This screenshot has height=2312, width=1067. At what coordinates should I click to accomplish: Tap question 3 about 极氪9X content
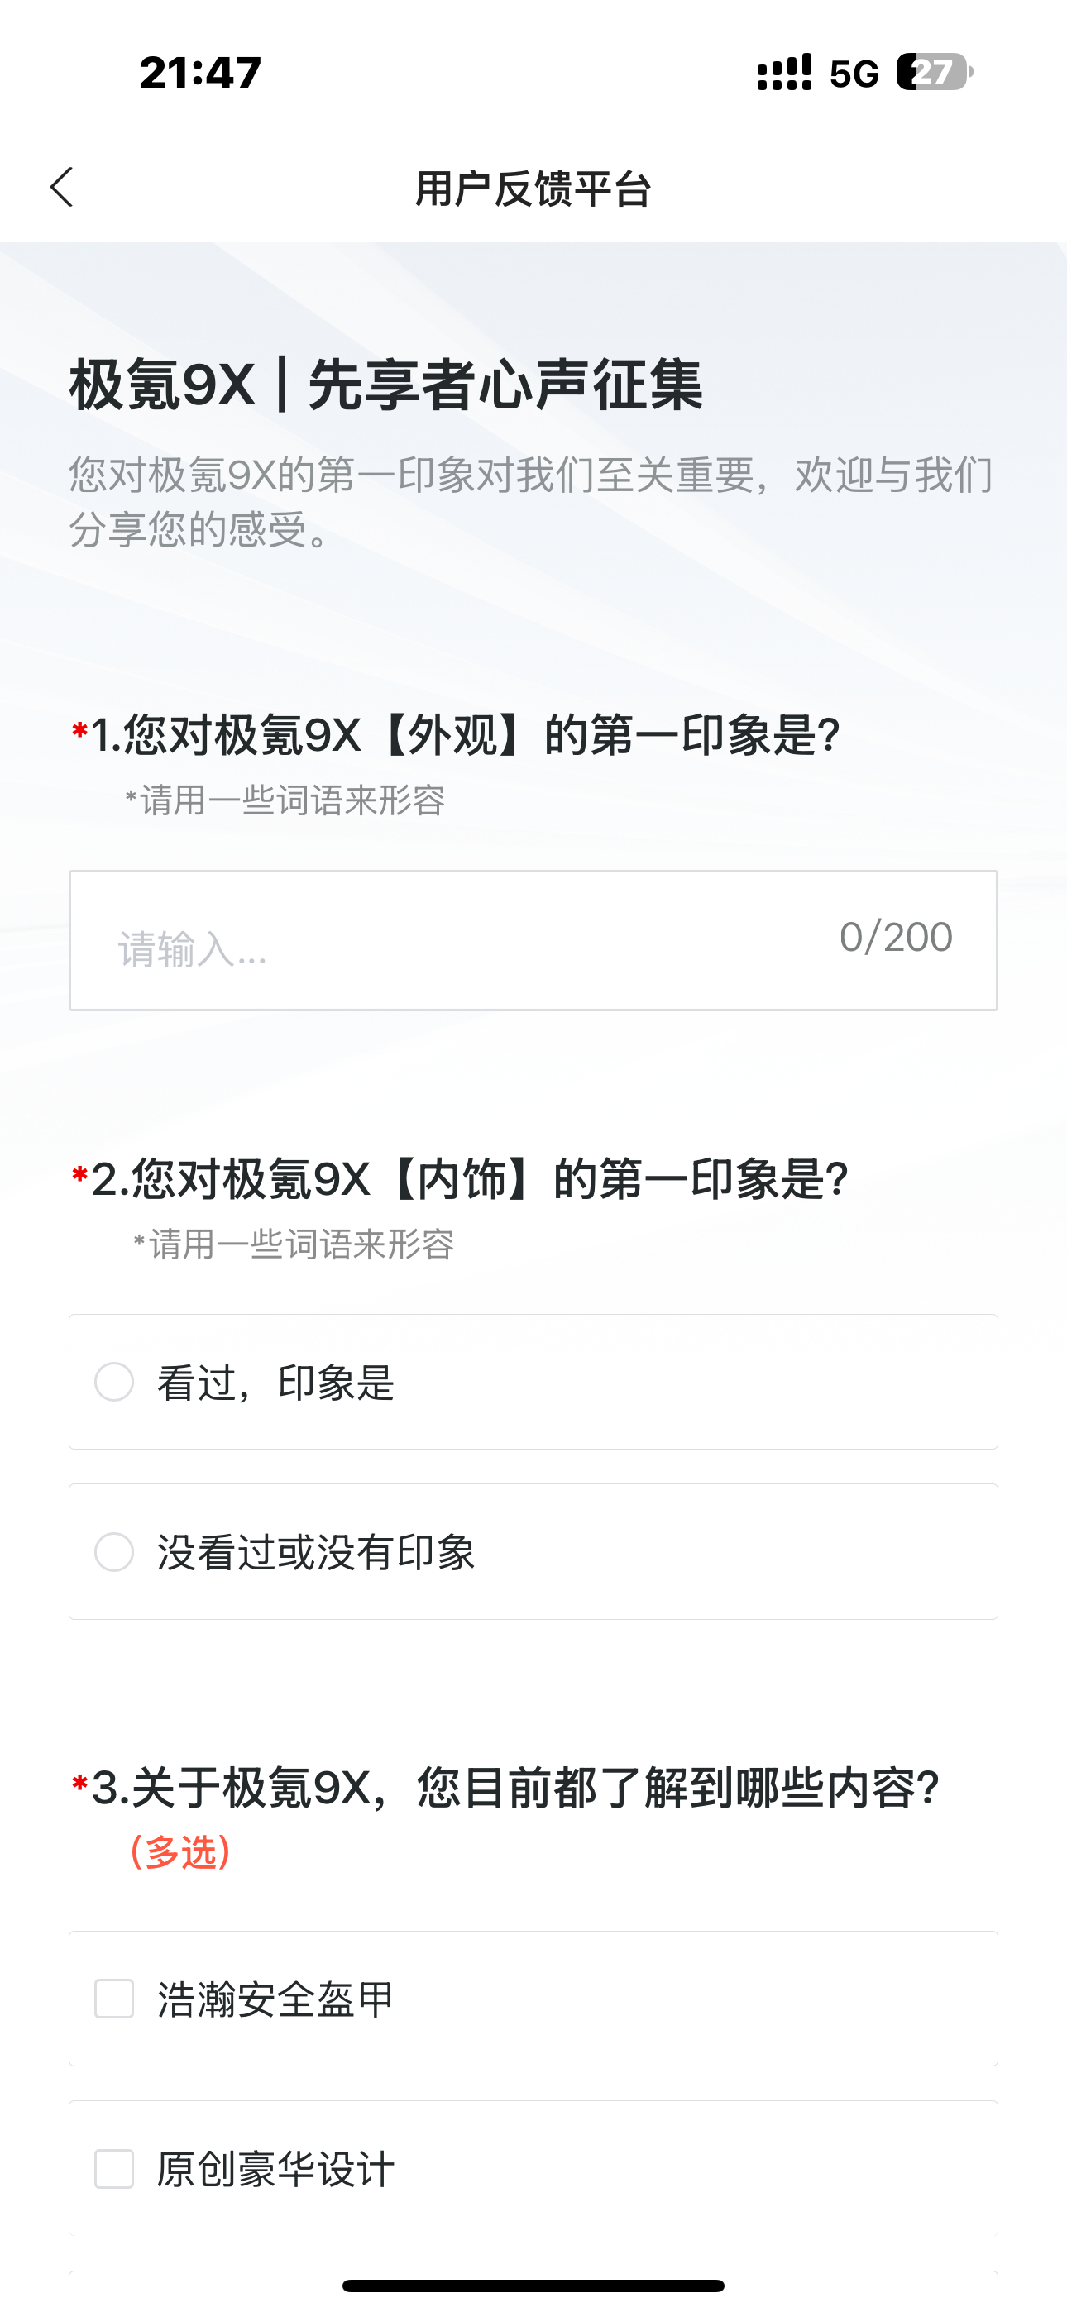pos(515,1787)
